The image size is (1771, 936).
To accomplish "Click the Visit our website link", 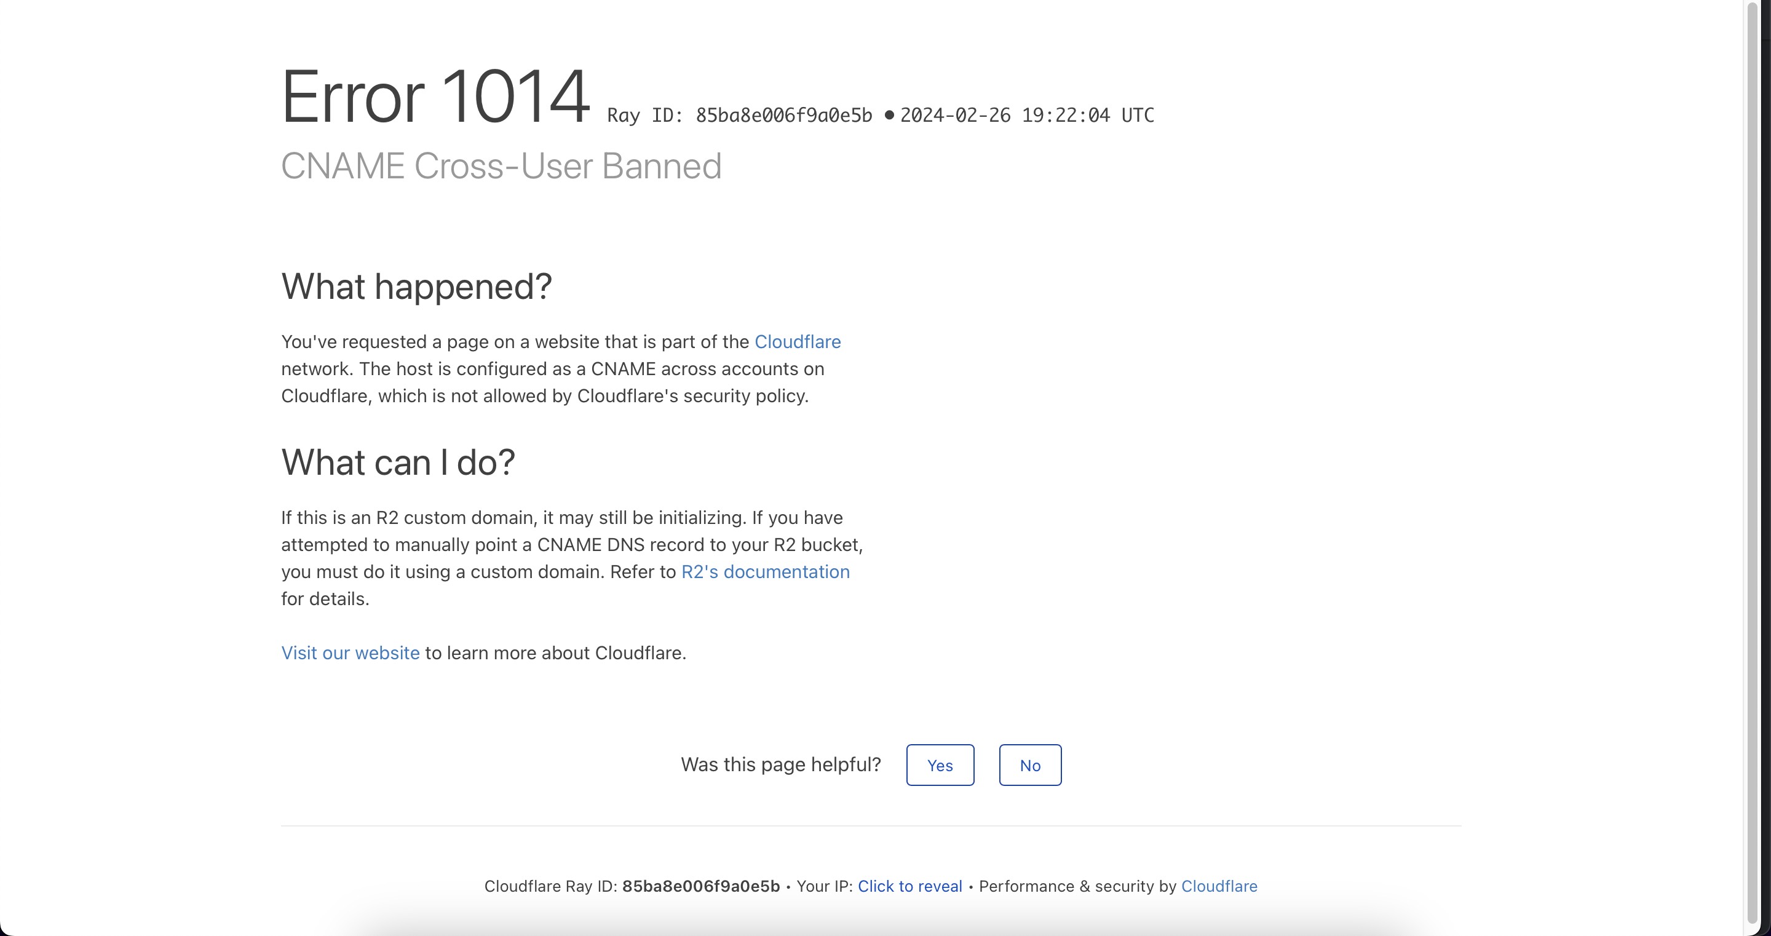I will click(350, 652).
